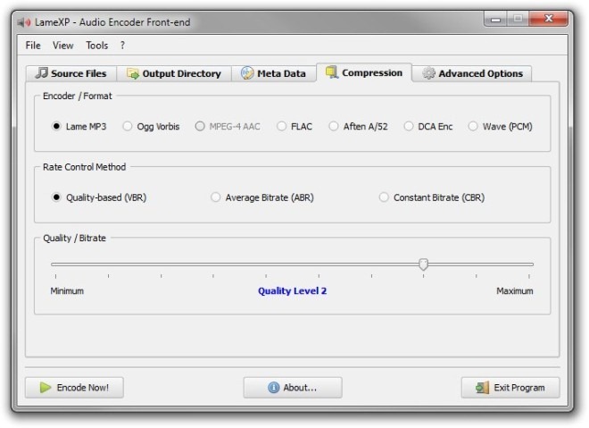Screen dimensions: 589x428
Task: Close the LameXP window
Action: [x=549, y=19]
